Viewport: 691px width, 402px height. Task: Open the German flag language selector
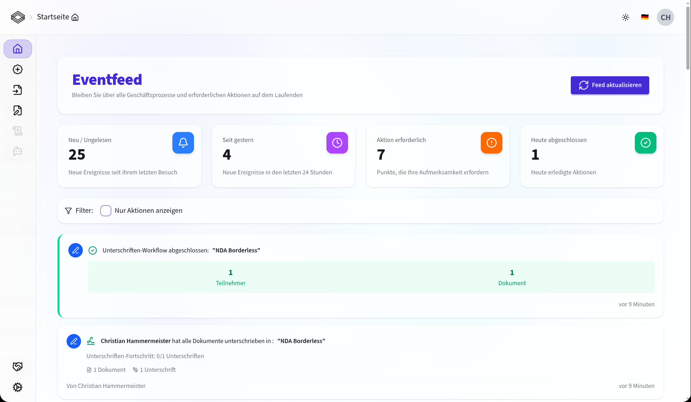coord(645,17)
